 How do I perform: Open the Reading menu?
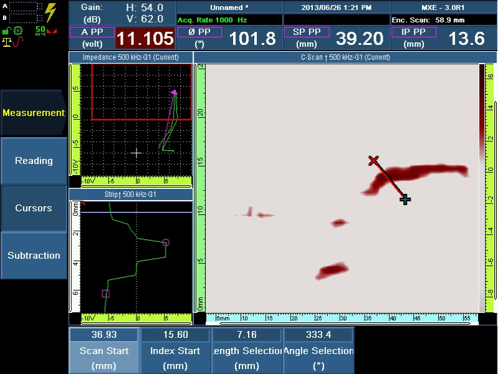[34, 161]
